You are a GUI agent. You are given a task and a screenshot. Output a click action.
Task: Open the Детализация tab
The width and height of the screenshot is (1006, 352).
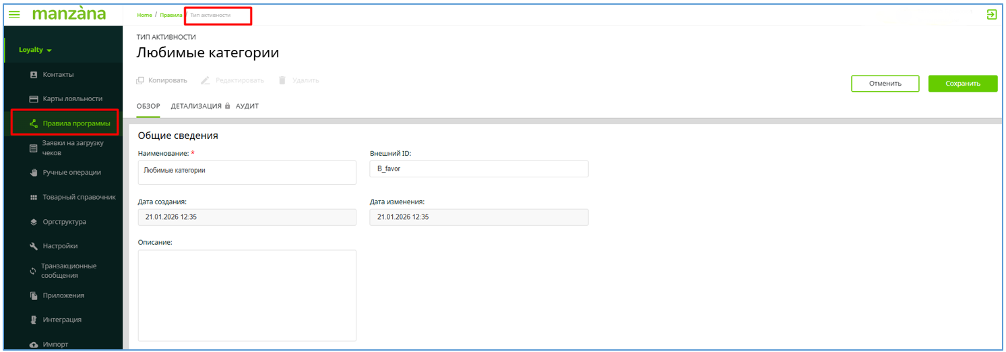click(x=196, y=106)
